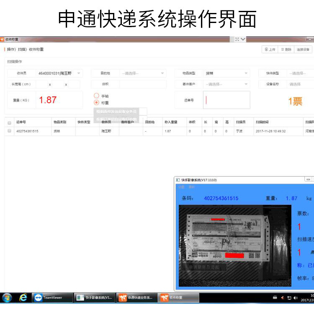Click the 物品类别 column header
Viewport: 314px width, 321px height.
[x=60, y=122]
